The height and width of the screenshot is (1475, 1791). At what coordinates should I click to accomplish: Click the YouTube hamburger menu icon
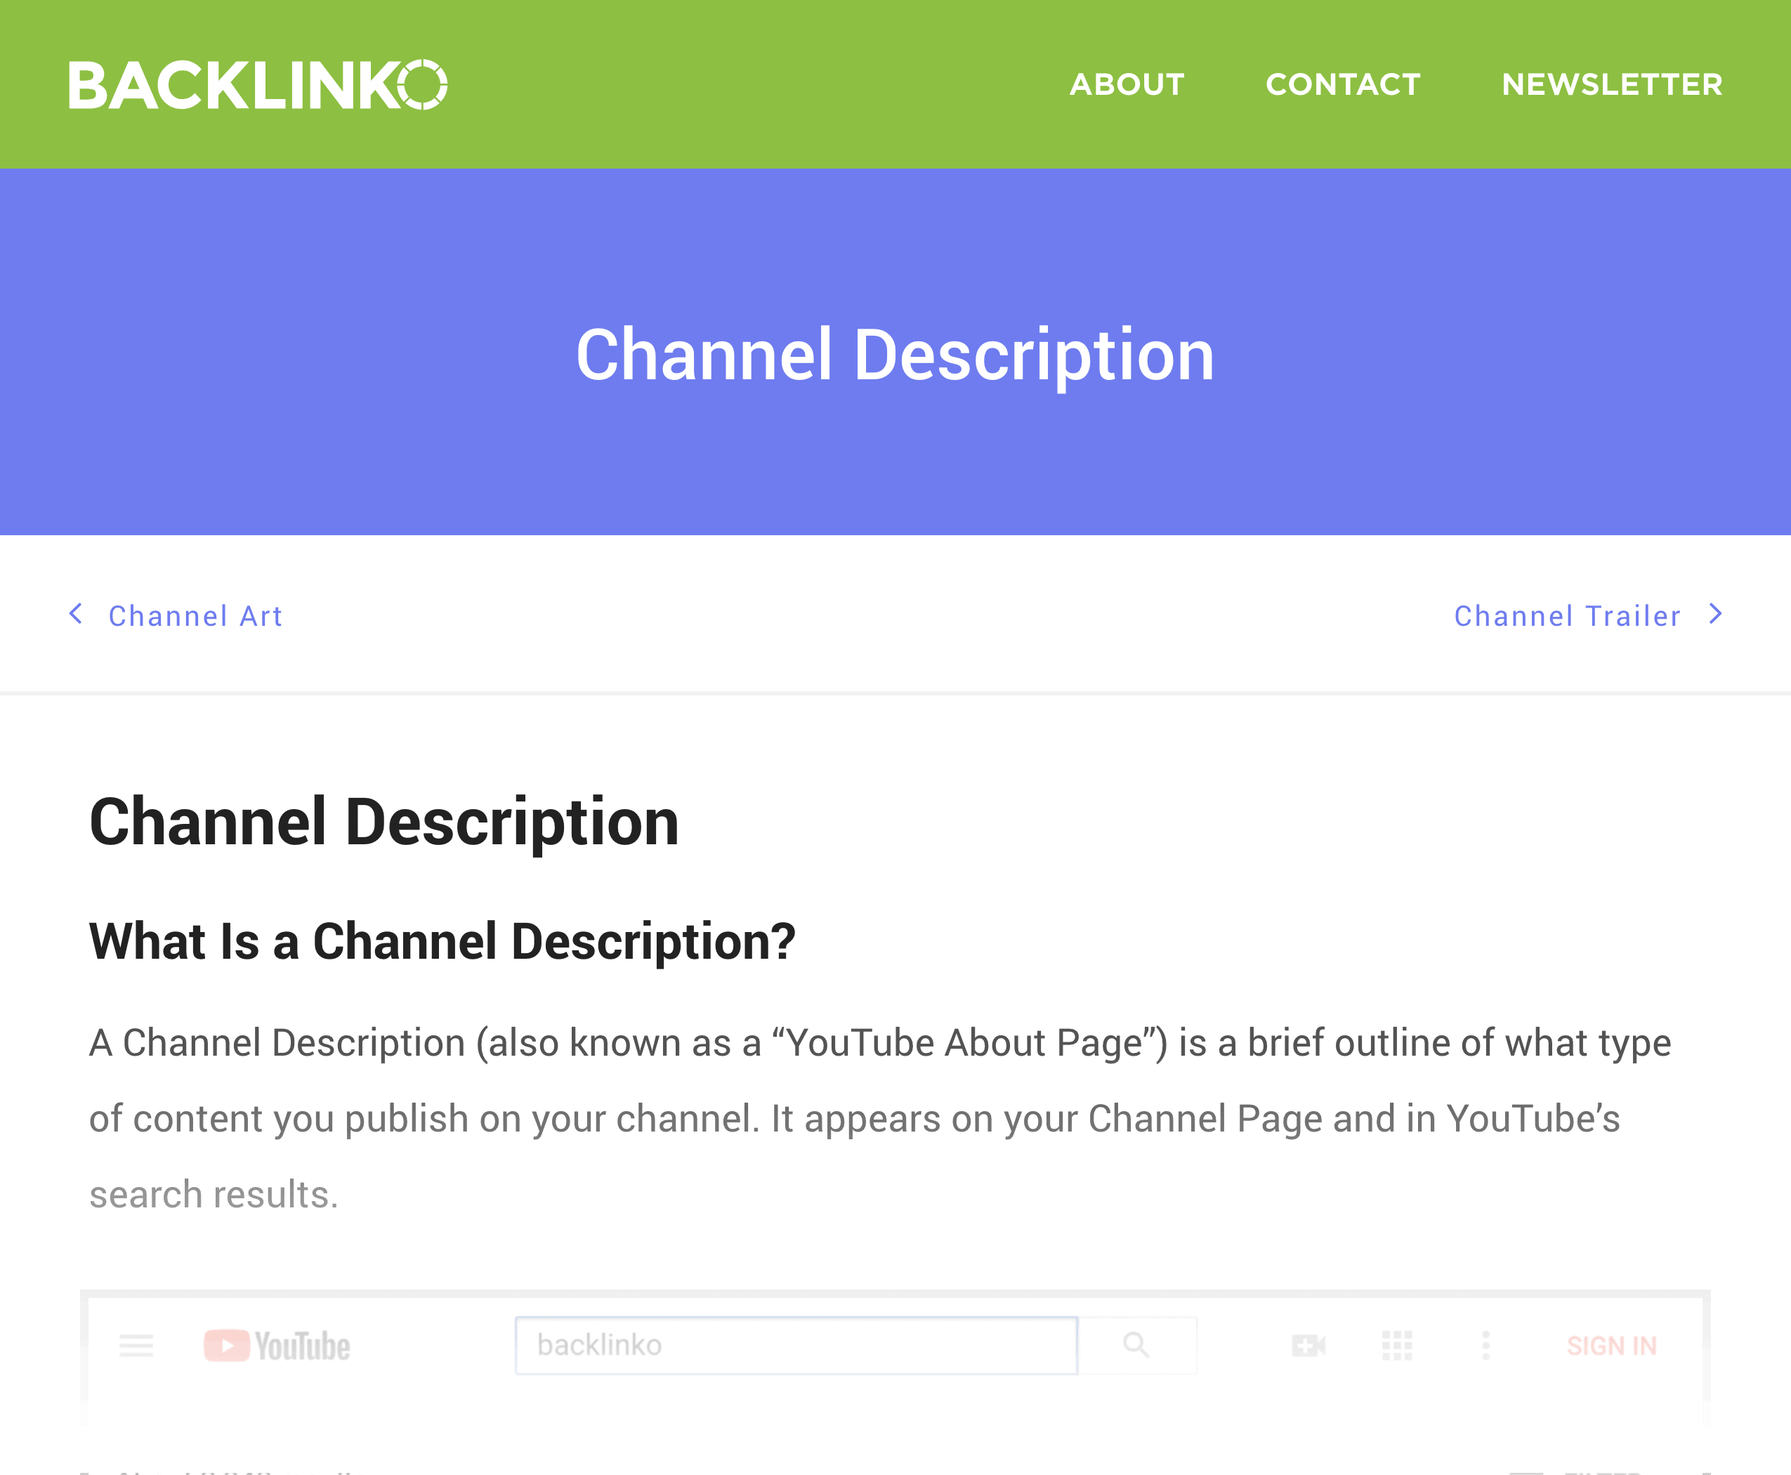pyautogui.click(x=137, y=1346)
